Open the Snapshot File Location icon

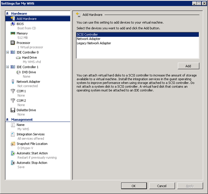tap(13, 144)
